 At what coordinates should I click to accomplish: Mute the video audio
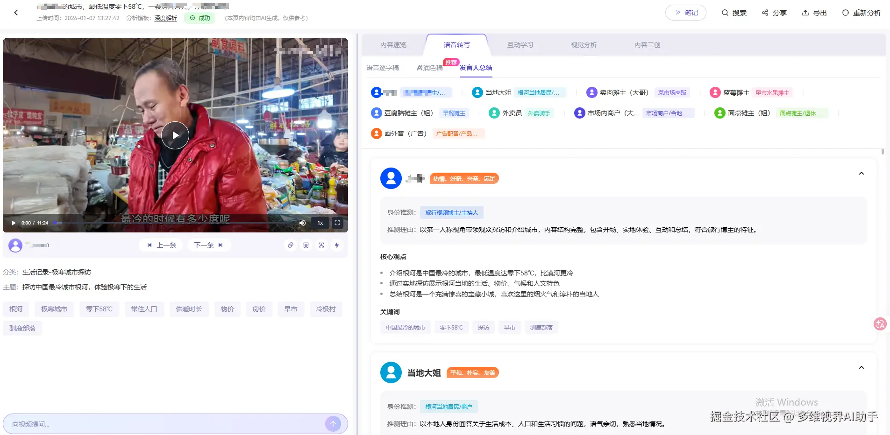pyautogui.click(x=302, y=223)
